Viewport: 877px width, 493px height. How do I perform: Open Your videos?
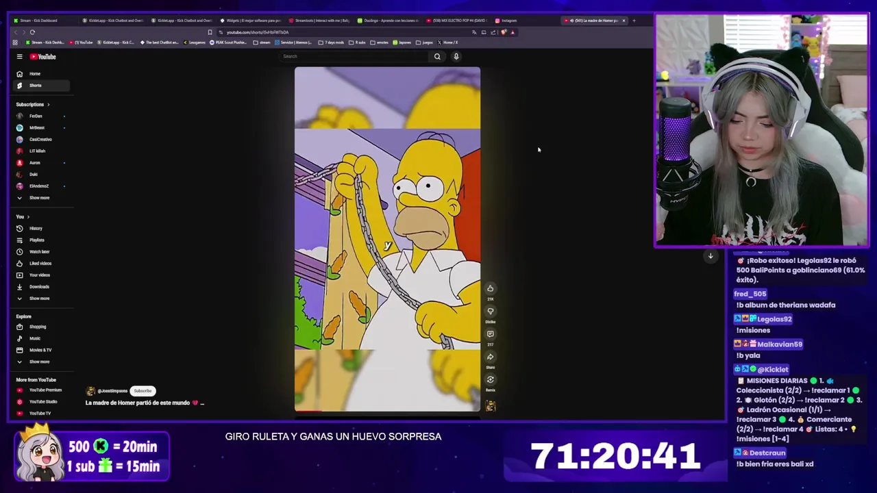click(x=41, y=275)
